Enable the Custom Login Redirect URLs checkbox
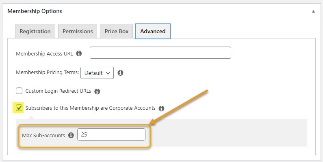 [x=19, y=91]
